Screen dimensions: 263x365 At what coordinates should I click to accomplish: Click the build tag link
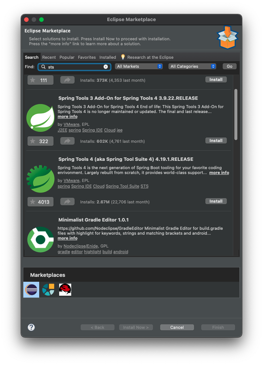click(x=107, y=252)
